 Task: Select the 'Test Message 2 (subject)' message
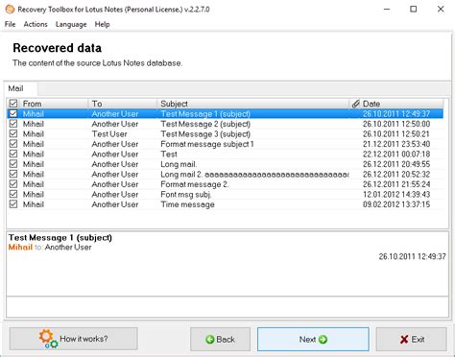tap(205, 124)
